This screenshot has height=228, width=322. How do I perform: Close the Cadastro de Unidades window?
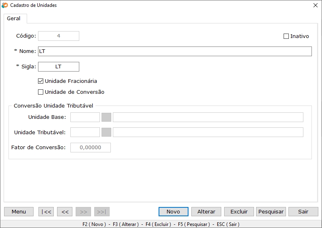pos(316,5)
